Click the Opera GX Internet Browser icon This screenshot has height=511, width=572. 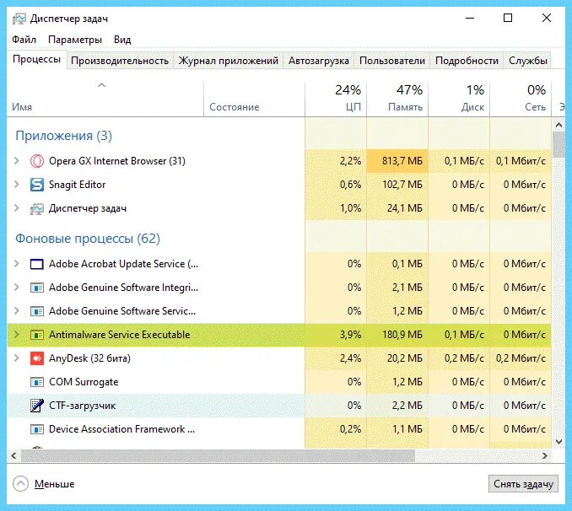(37, 161)
